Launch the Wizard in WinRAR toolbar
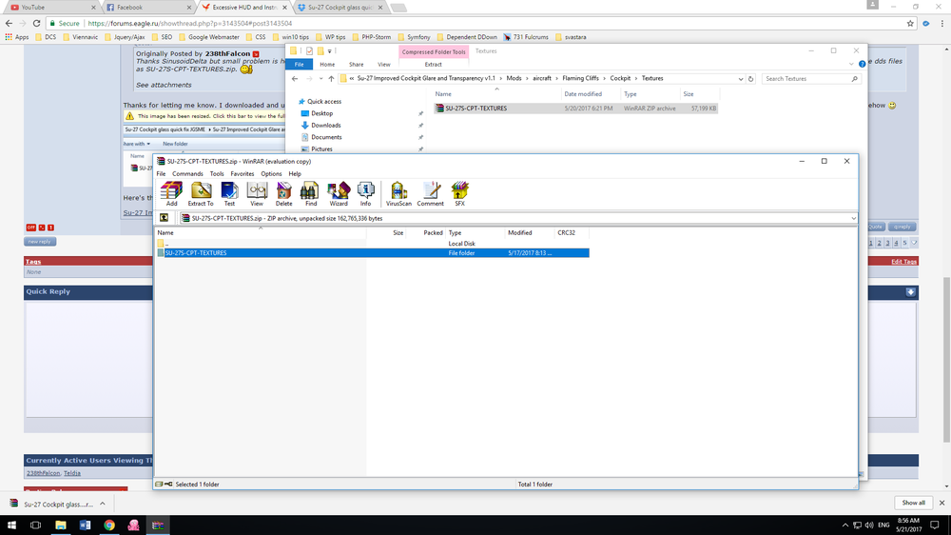This screenshot has width=951, height=535. [339, 194]
